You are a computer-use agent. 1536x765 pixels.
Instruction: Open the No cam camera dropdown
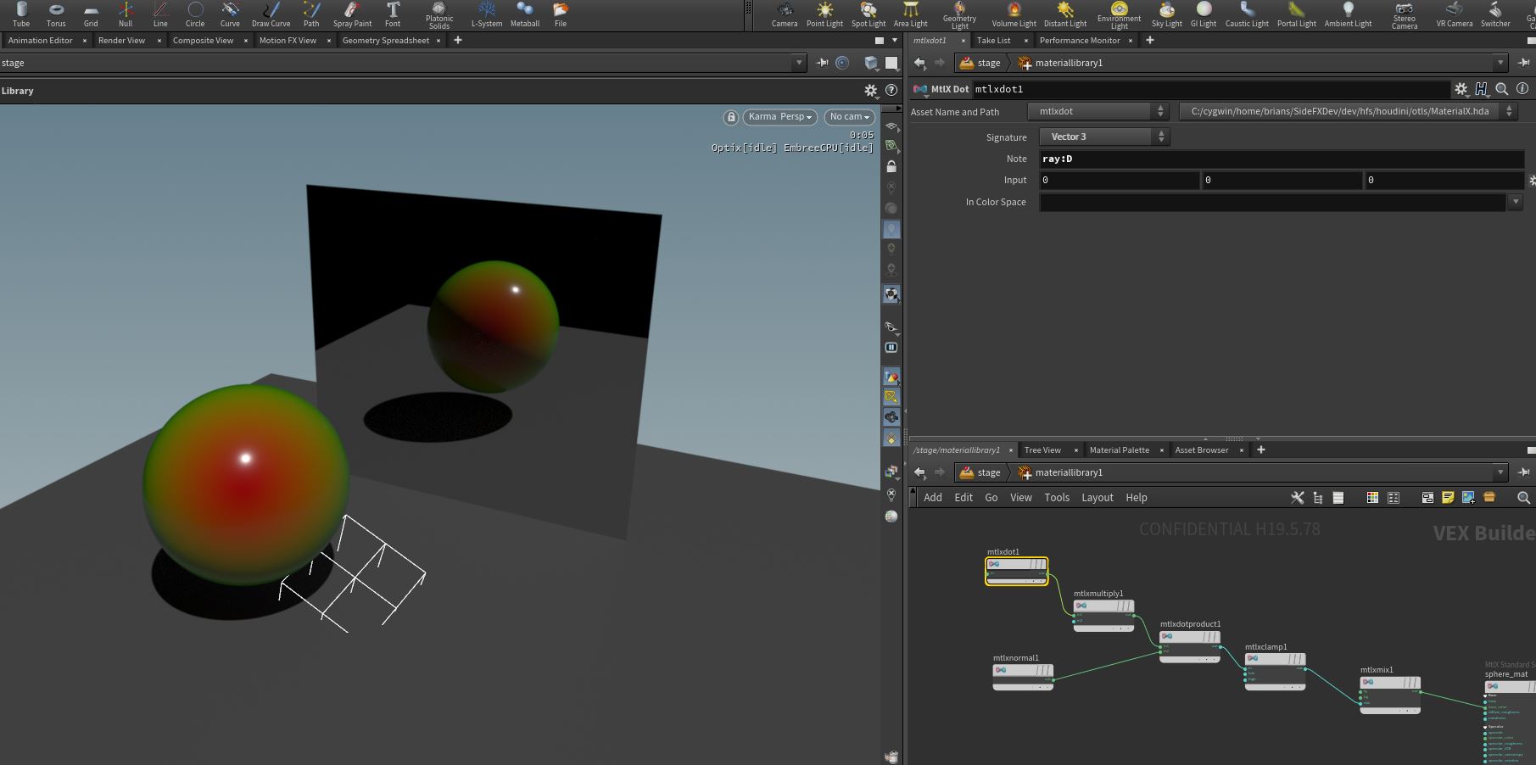(850, 117)
